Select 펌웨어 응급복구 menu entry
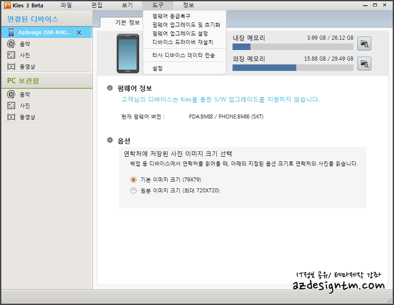 pyautogui.click(x=171, y=16)
